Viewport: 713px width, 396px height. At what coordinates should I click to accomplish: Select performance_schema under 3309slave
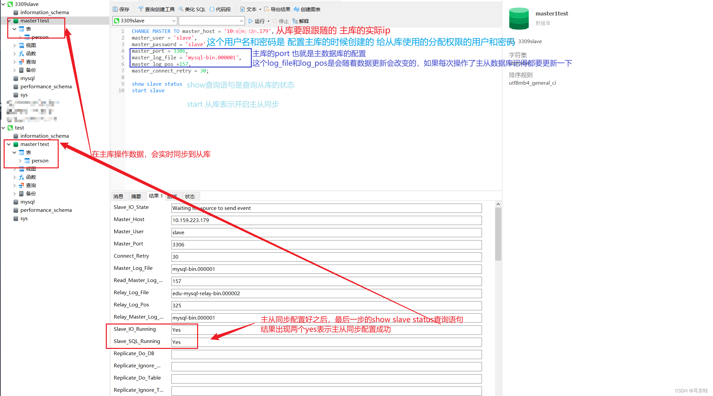click(x=46, y=86)
